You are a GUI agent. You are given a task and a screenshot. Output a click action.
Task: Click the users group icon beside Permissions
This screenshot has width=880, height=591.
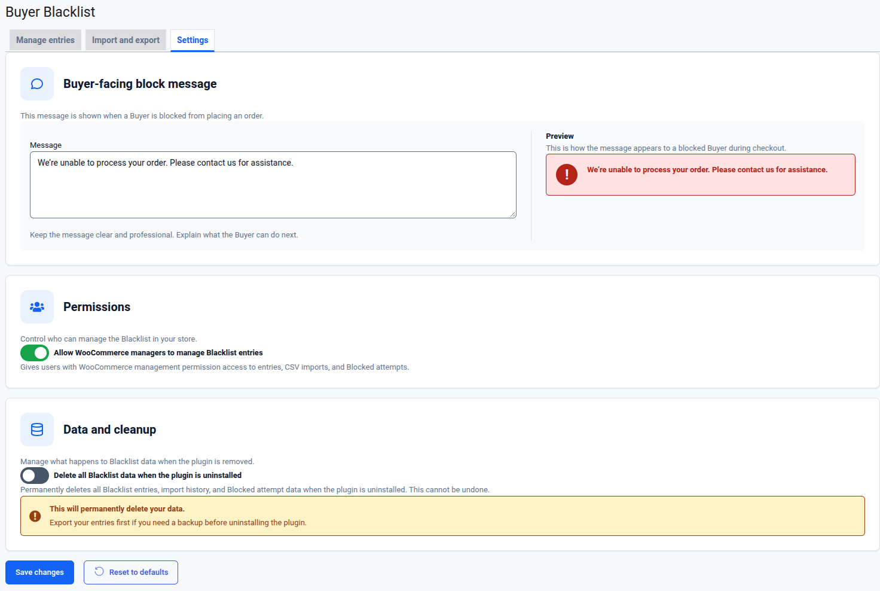point(37,307)
